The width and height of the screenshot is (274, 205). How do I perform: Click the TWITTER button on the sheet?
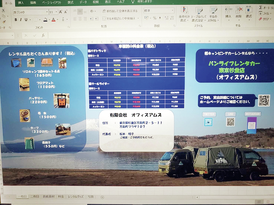[209, 114]
